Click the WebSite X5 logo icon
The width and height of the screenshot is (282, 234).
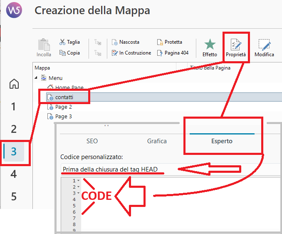(x=15, y=10)
